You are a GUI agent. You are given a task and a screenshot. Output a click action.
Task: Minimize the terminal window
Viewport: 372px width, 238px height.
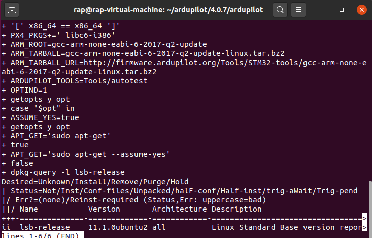click(321, 10)
